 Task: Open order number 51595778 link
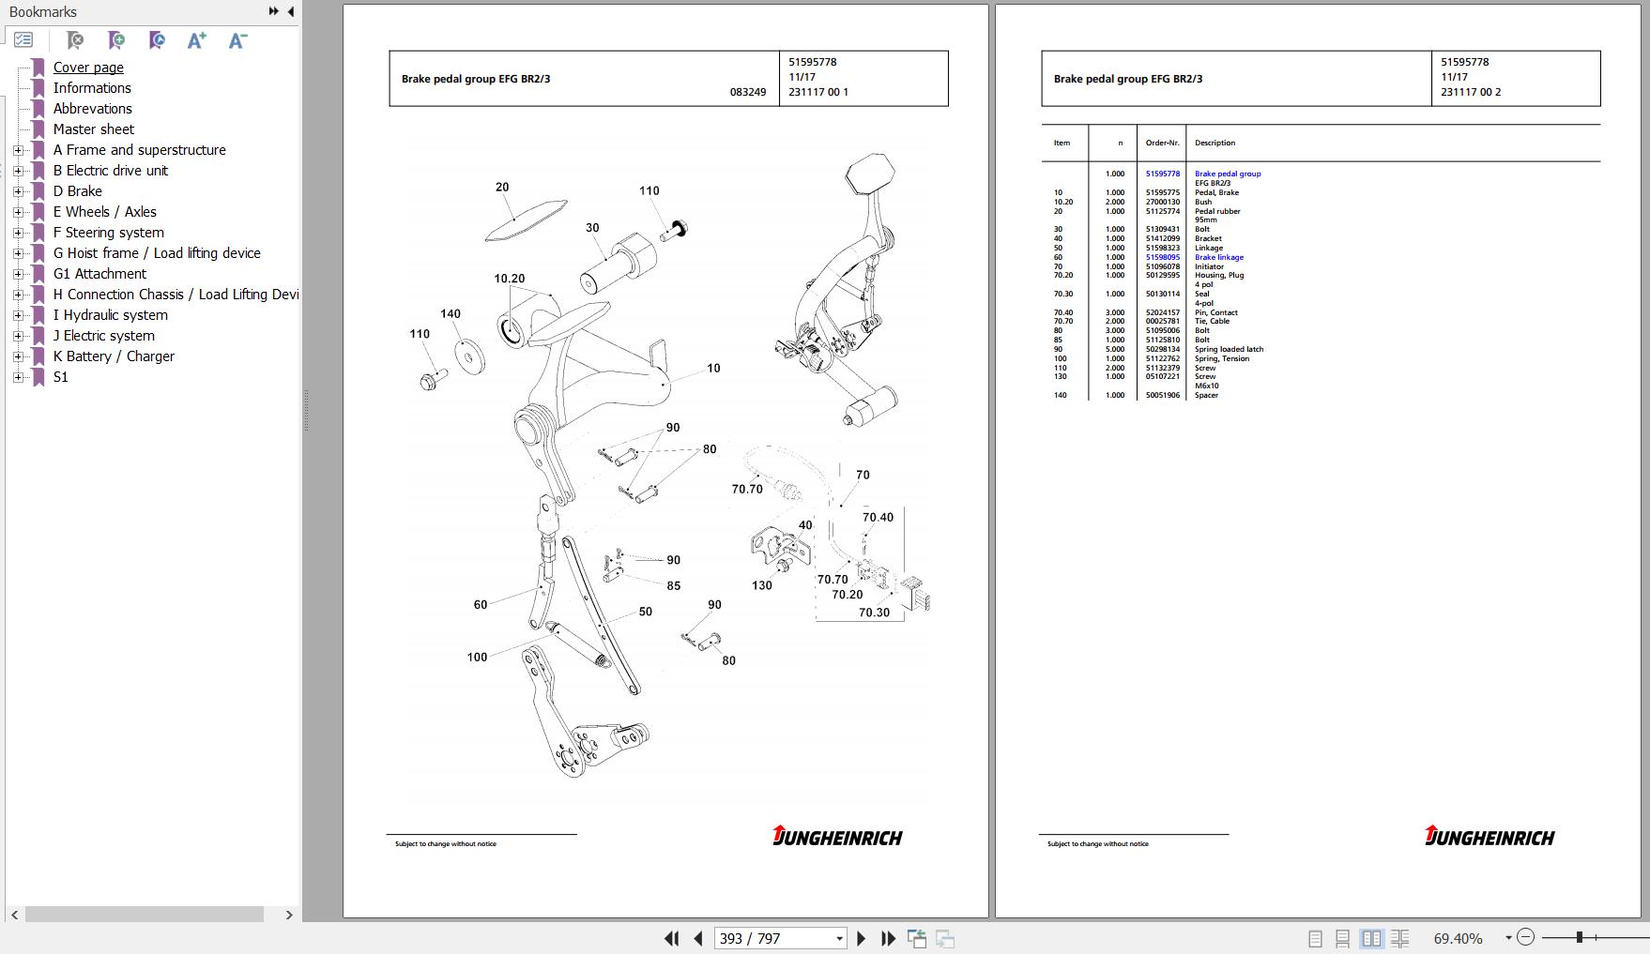[x=1162, y=174]
